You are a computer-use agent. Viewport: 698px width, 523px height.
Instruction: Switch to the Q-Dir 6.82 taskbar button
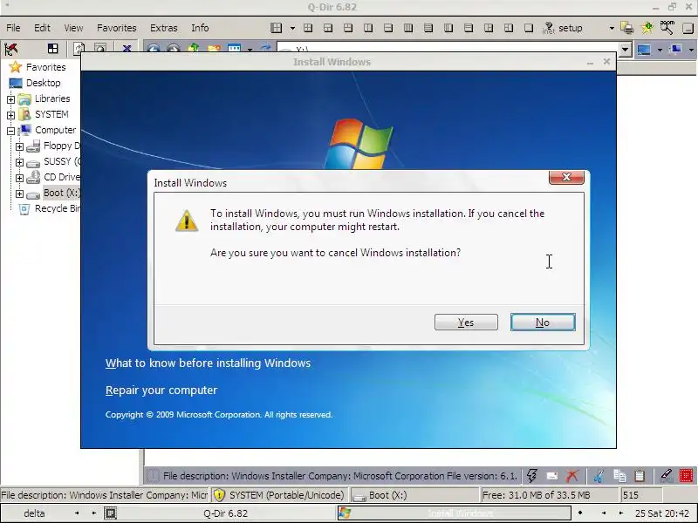point(220,513)
